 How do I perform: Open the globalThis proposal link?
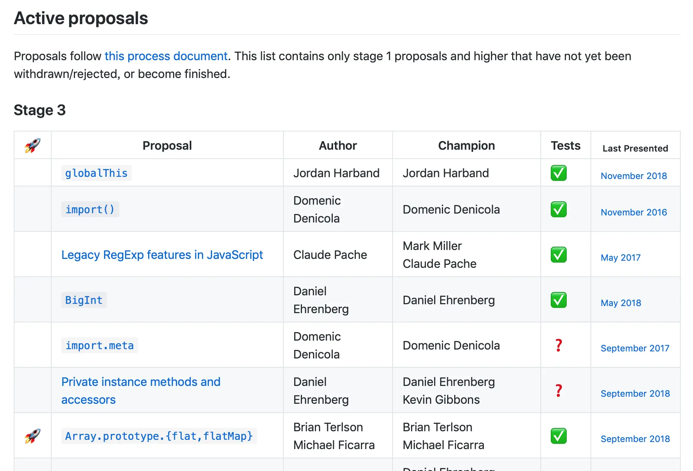(x=96, y=173)
